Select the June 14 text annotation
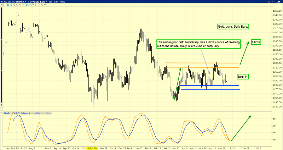Viewport: 283px width, 150px height. (243, 77)
